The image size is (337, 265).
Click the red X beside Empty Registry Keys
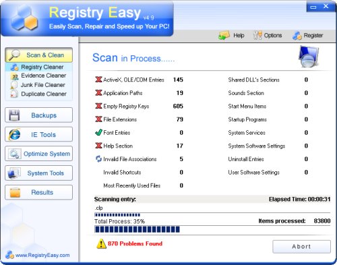[x=98, y=106]
